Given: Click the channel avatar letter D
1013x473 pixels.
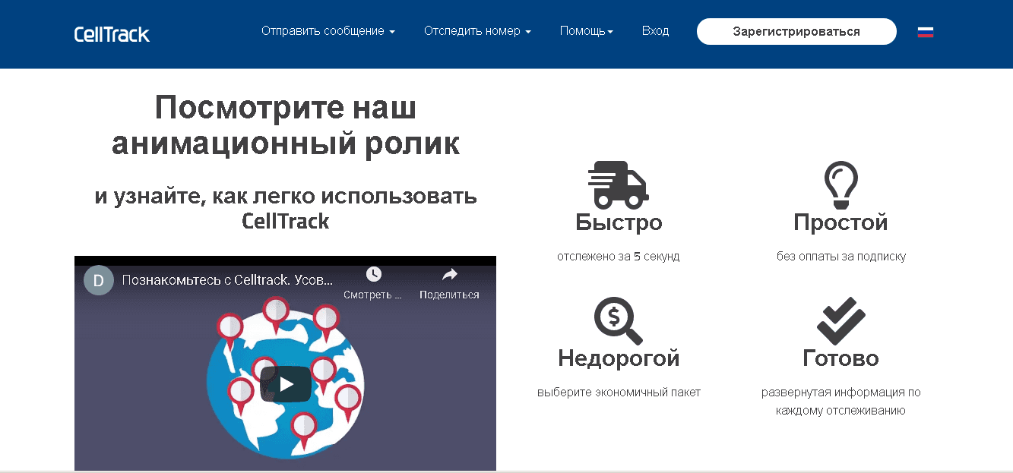Looking at the screenshot, I should point(98,279).
